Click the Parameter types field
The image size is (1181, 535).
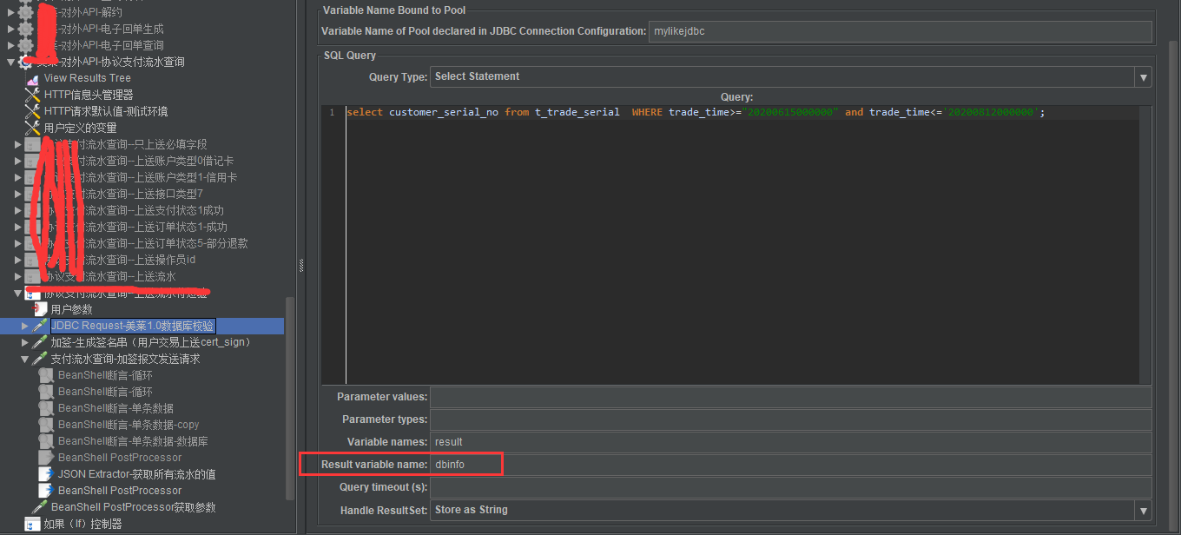click(x=790, y=419)
